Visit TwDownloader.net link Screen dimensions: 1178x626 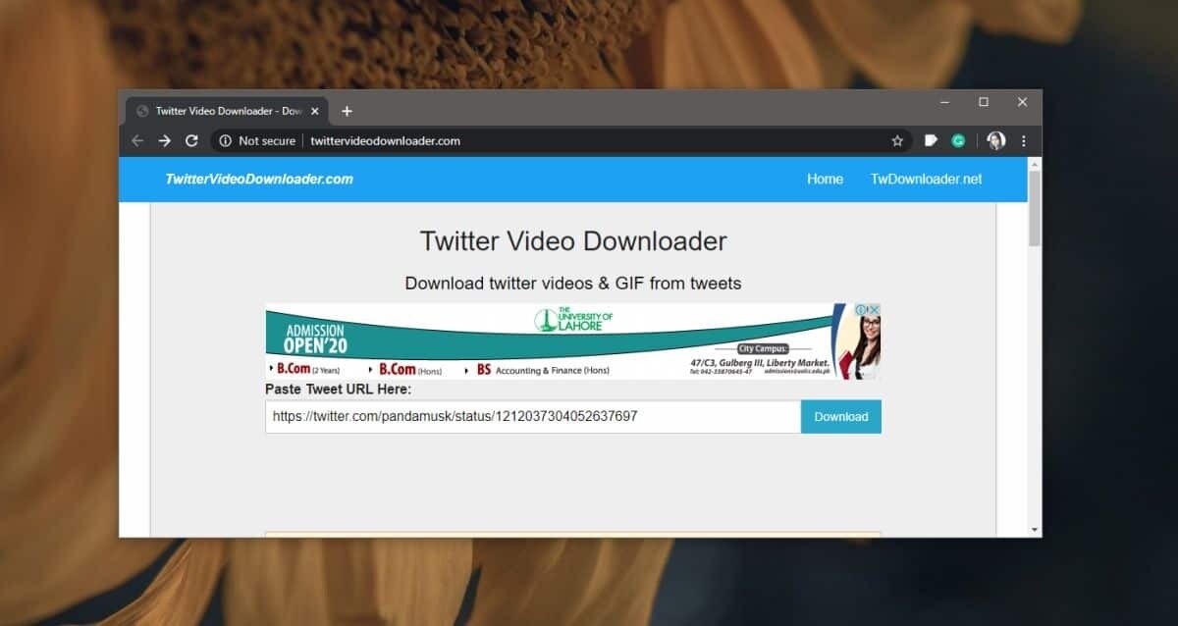click(926, 179)
